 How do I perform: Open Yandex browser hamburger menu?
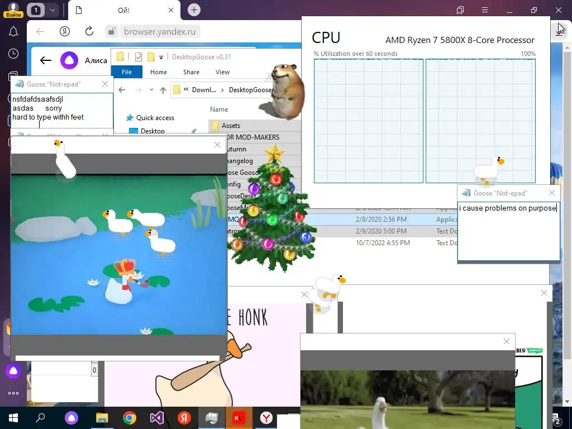485,10
